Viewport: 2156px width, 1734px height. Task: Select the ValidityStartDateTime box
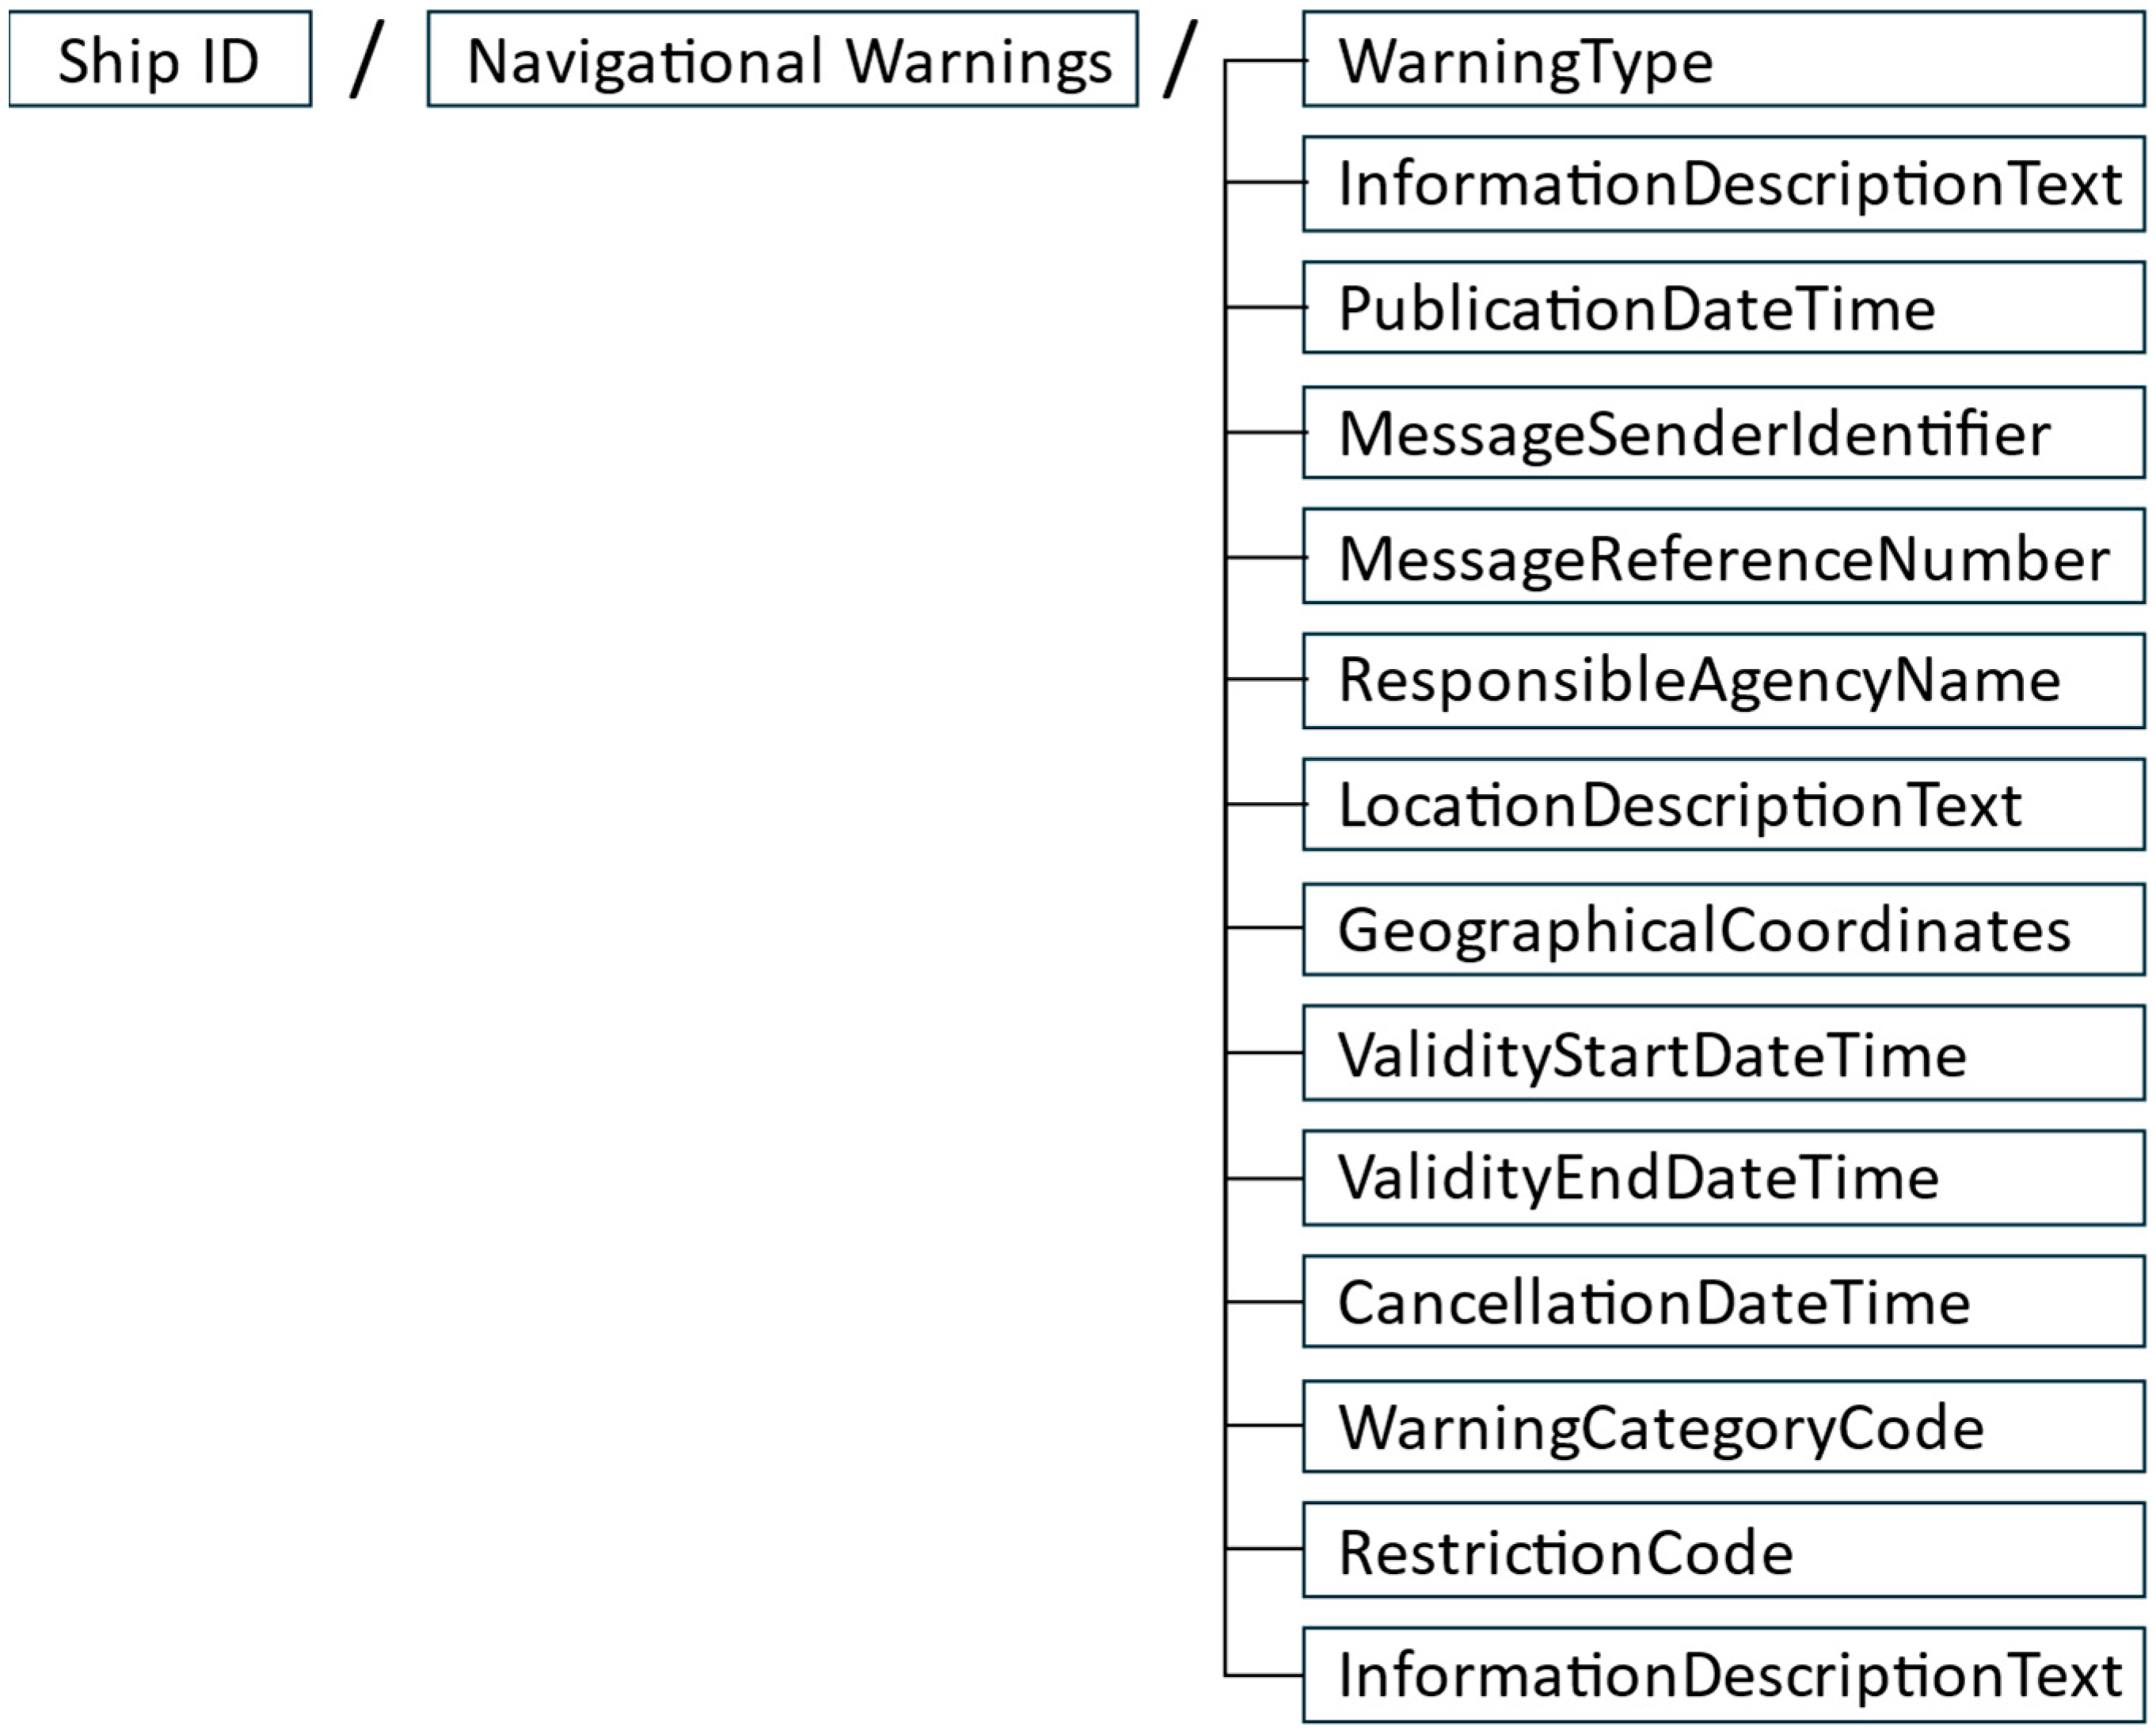tap(1724, 1054)
